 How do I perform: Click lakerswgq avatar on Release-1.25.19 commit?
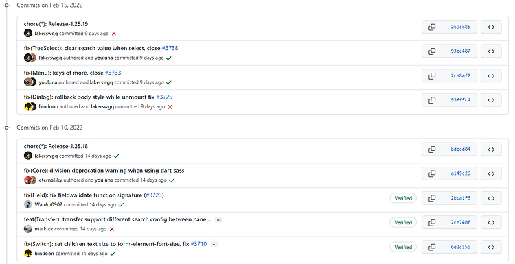click(28, 33)
